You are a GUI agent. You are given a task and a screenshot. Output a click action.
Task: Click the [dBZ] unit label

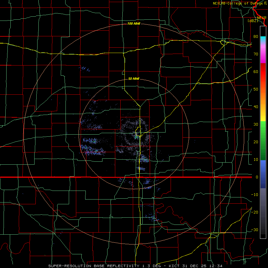253,21
